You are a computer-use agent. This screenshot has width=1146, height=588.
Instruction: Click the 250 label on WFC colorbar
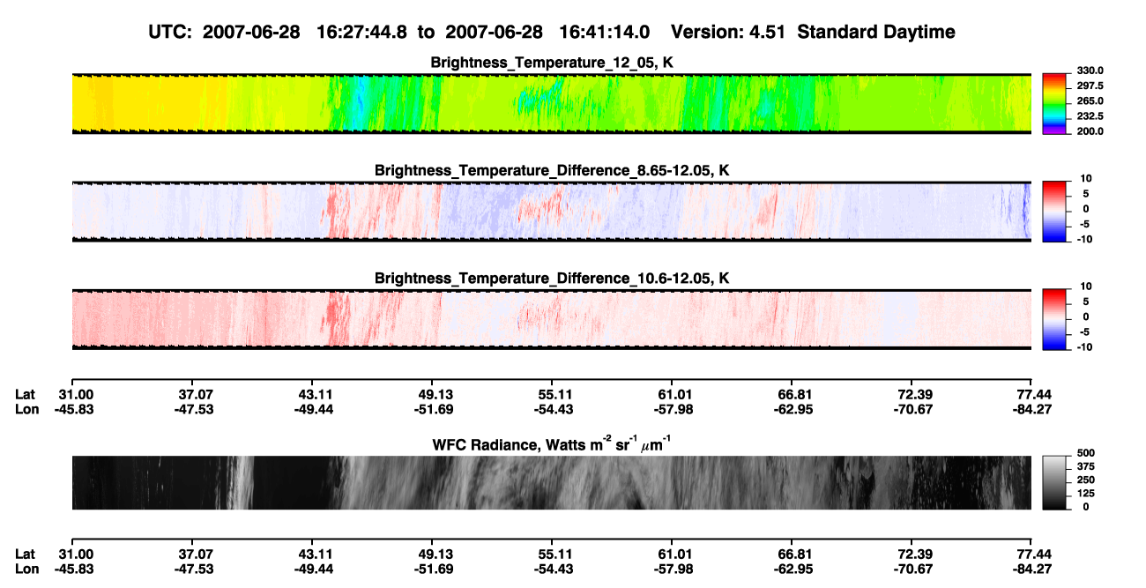click(1085, 481)
